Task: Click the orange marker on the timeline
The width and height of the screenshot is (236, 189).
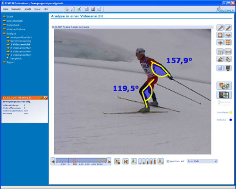Action: (x=75, y=162)
